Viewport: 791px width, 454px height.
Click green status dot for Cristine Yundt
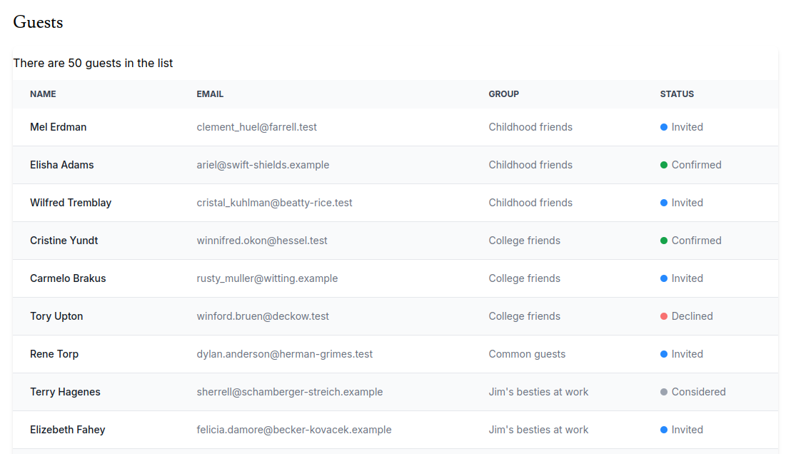coord(664,241)
